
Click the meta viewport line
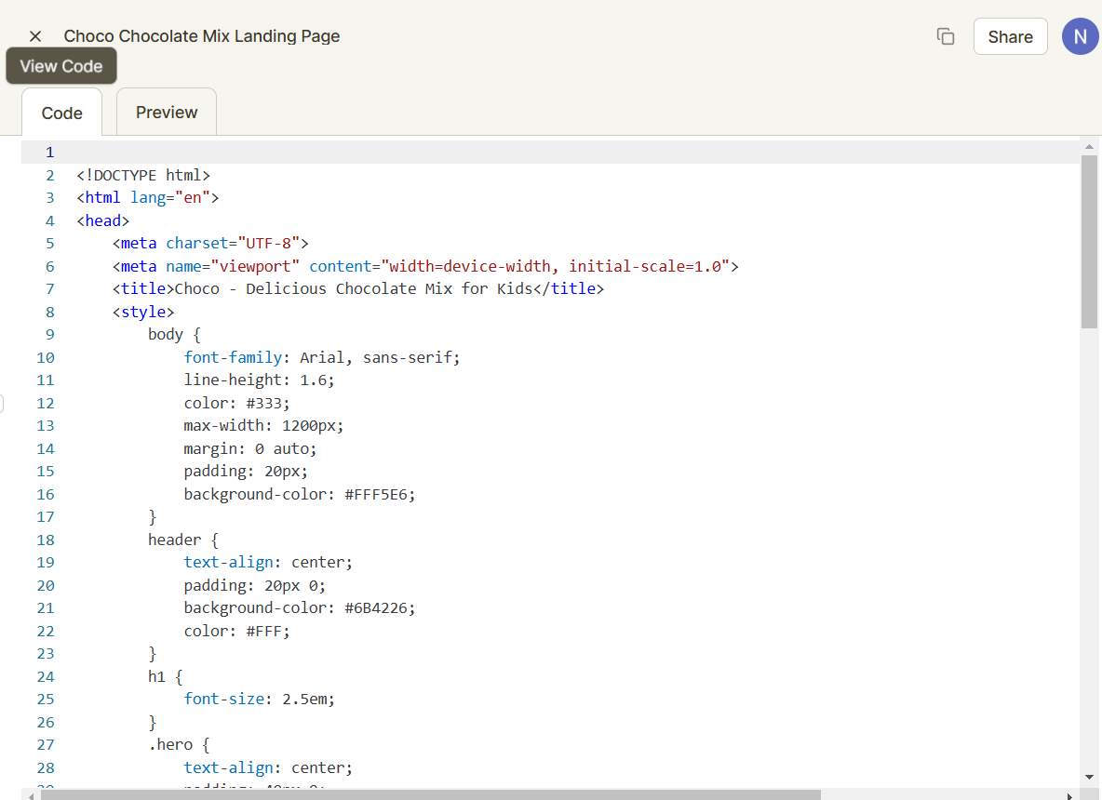[425, 266]
